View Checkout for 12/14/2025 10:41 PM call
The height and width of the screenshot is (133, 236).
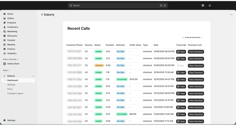pos(196,87)
